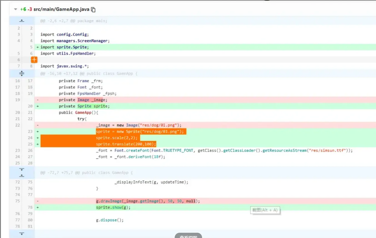Click the 'try{' line
The width and height of the screenshot is (376, 238).
tap(82, 119)
